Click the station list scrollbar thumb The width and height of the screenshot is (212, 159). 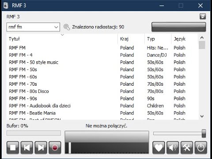(202, 45)
